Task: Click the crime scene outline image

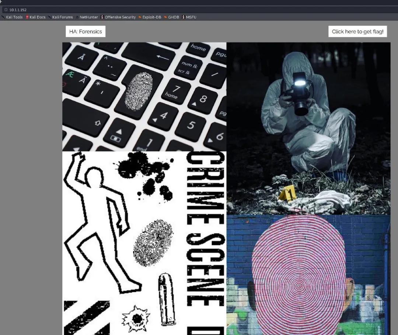Action: 144,243
